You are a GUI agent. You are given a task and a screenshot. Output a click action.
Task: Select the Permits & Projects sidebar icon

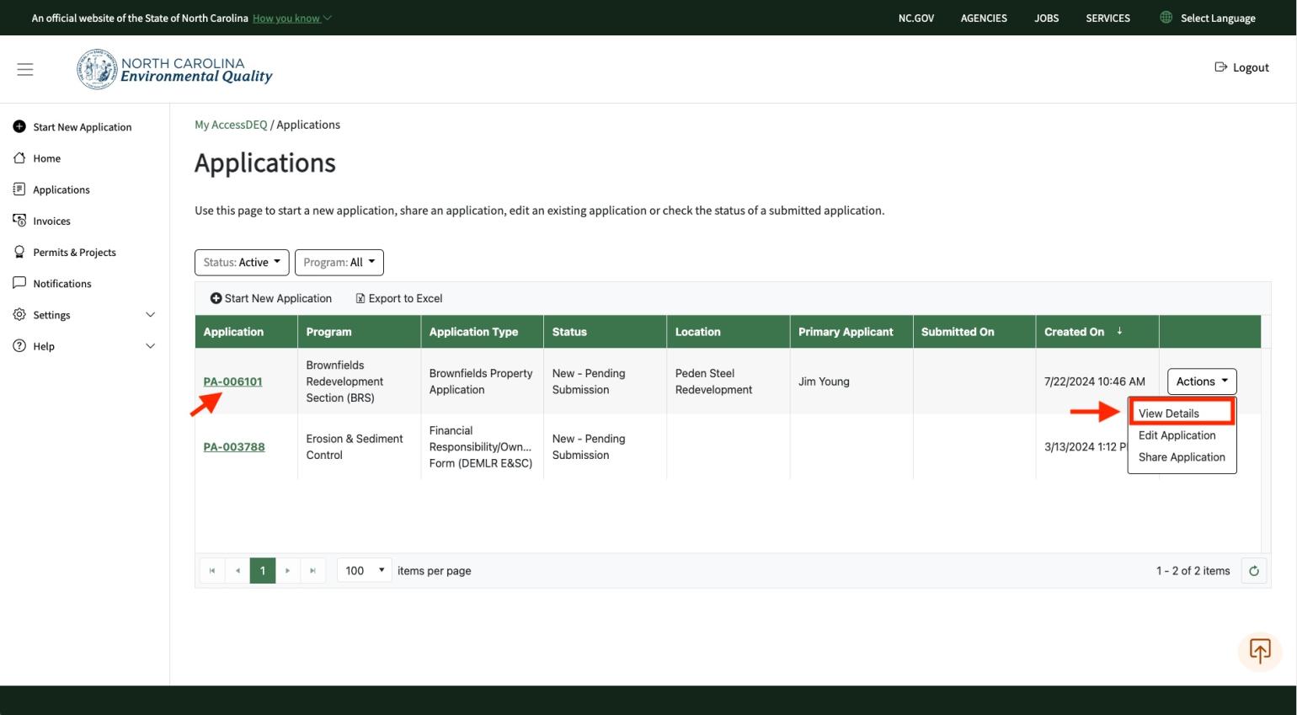[19, 252]
